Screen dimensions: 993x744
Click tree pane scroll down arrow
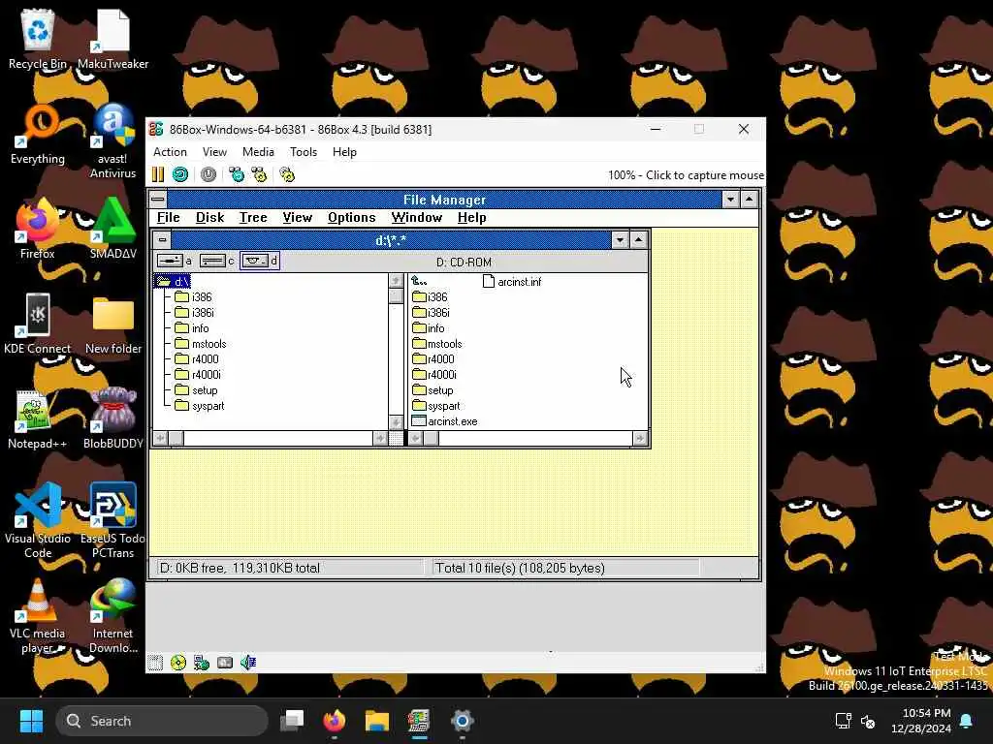pyautogui.click(x=396, y=422)
